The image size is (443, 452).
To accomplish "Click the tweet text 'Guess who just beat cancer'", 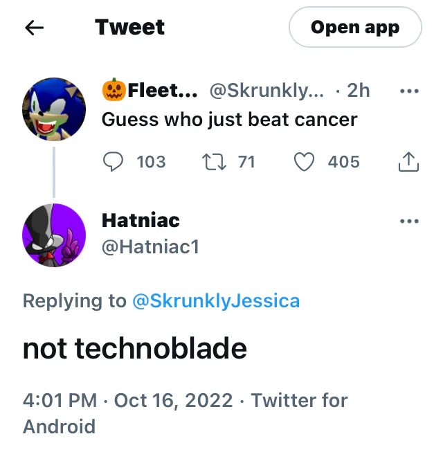I will tap(229, 119).
